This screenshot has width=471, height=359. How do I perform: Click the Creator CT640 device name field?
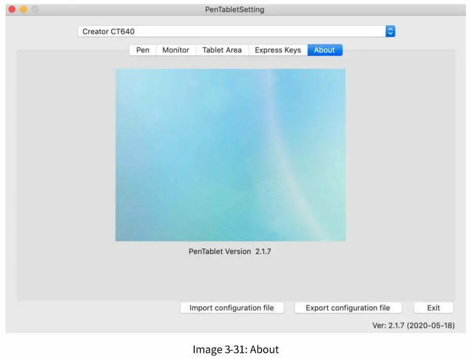pyautogui.click(x=203, y=31)
